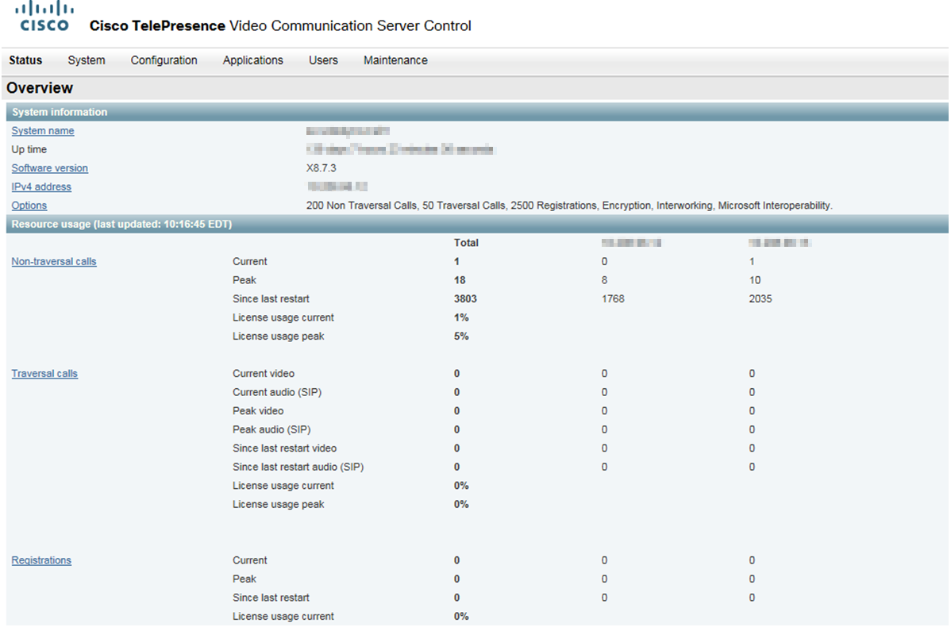Click the Total column header

click(x=466, y=243)
